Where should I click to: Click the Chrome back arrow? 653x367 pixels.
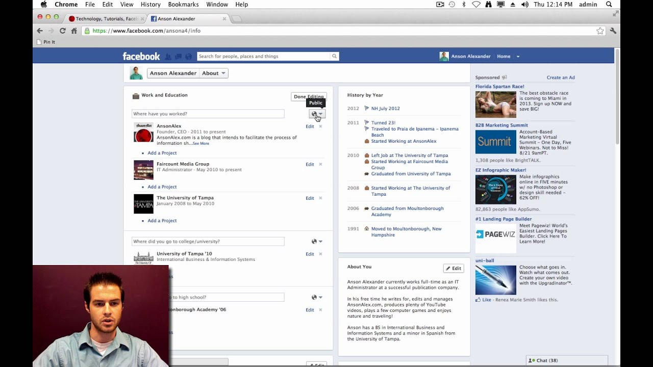pos(40,31)
